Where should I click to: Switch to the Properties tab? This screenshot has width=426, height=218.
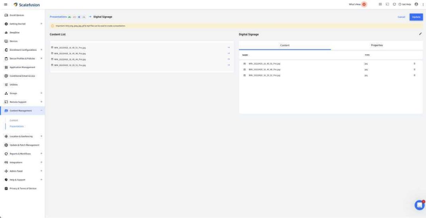tap(377, 45)
